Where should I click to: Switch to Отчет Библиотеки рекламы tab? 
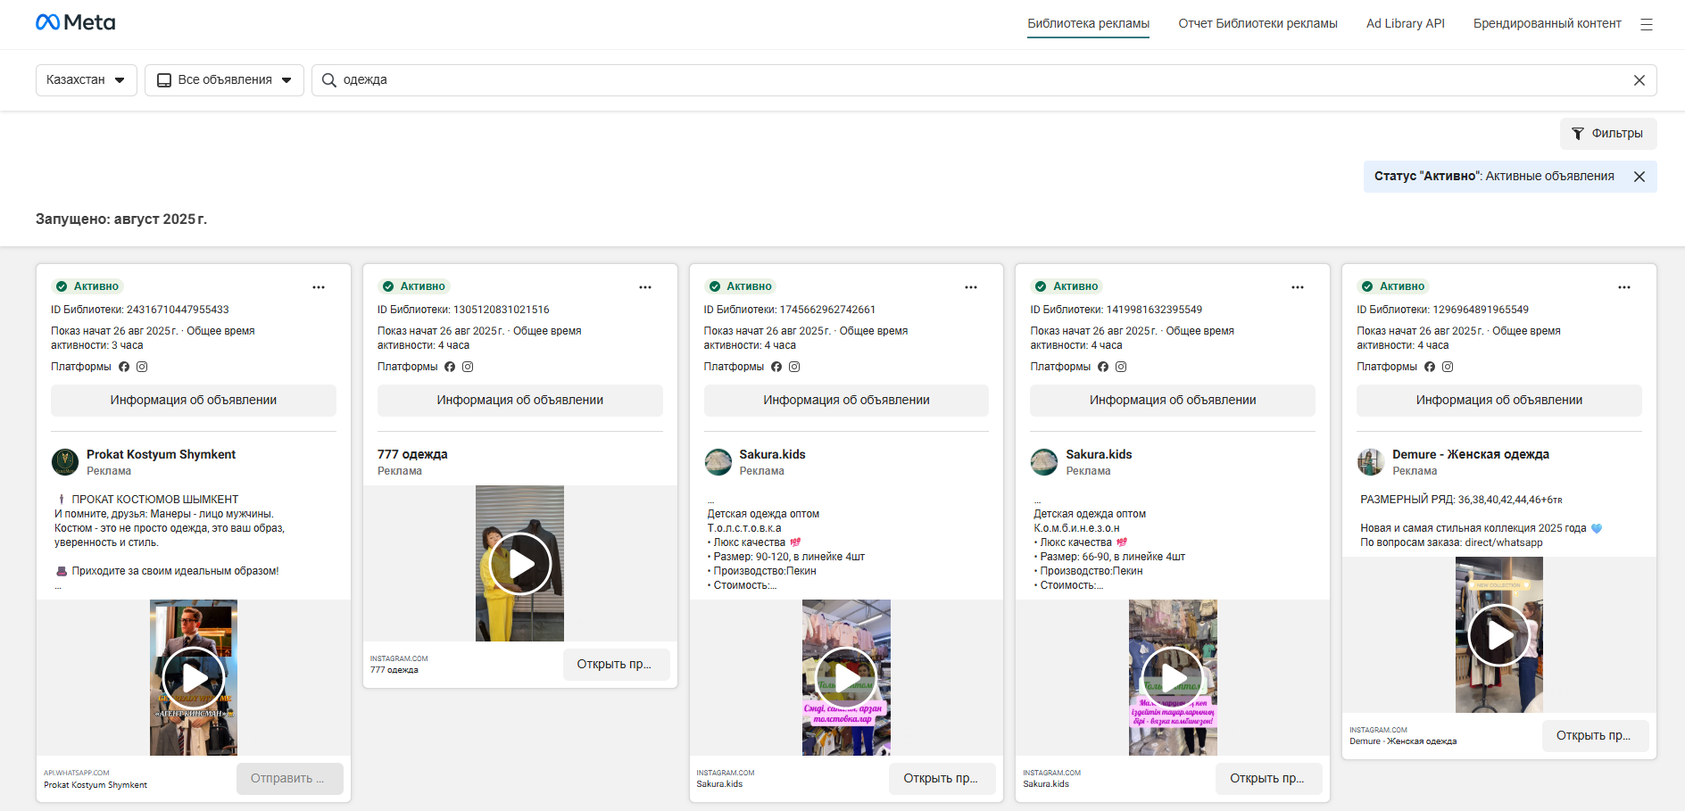click(x=1258, y=24)
